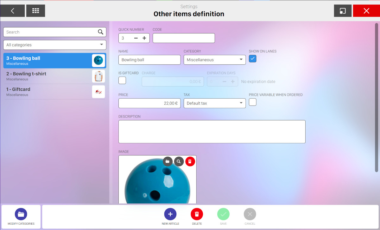This screenshot has width=380, height=230.
Task: Remove image with red trash icon
Action: tap(190, 161)
